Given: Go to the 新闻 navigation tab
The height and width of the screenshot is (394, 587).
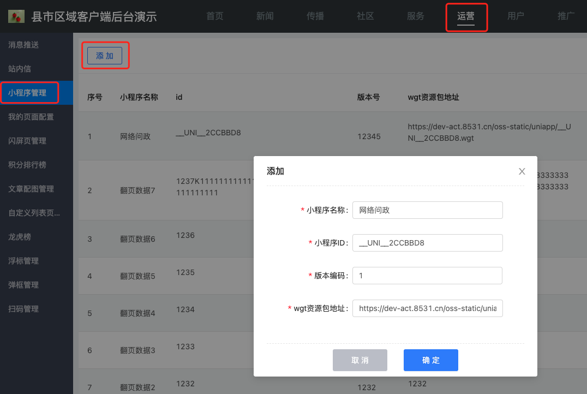Looking at the screenshot, I should (x=265, y=16).
